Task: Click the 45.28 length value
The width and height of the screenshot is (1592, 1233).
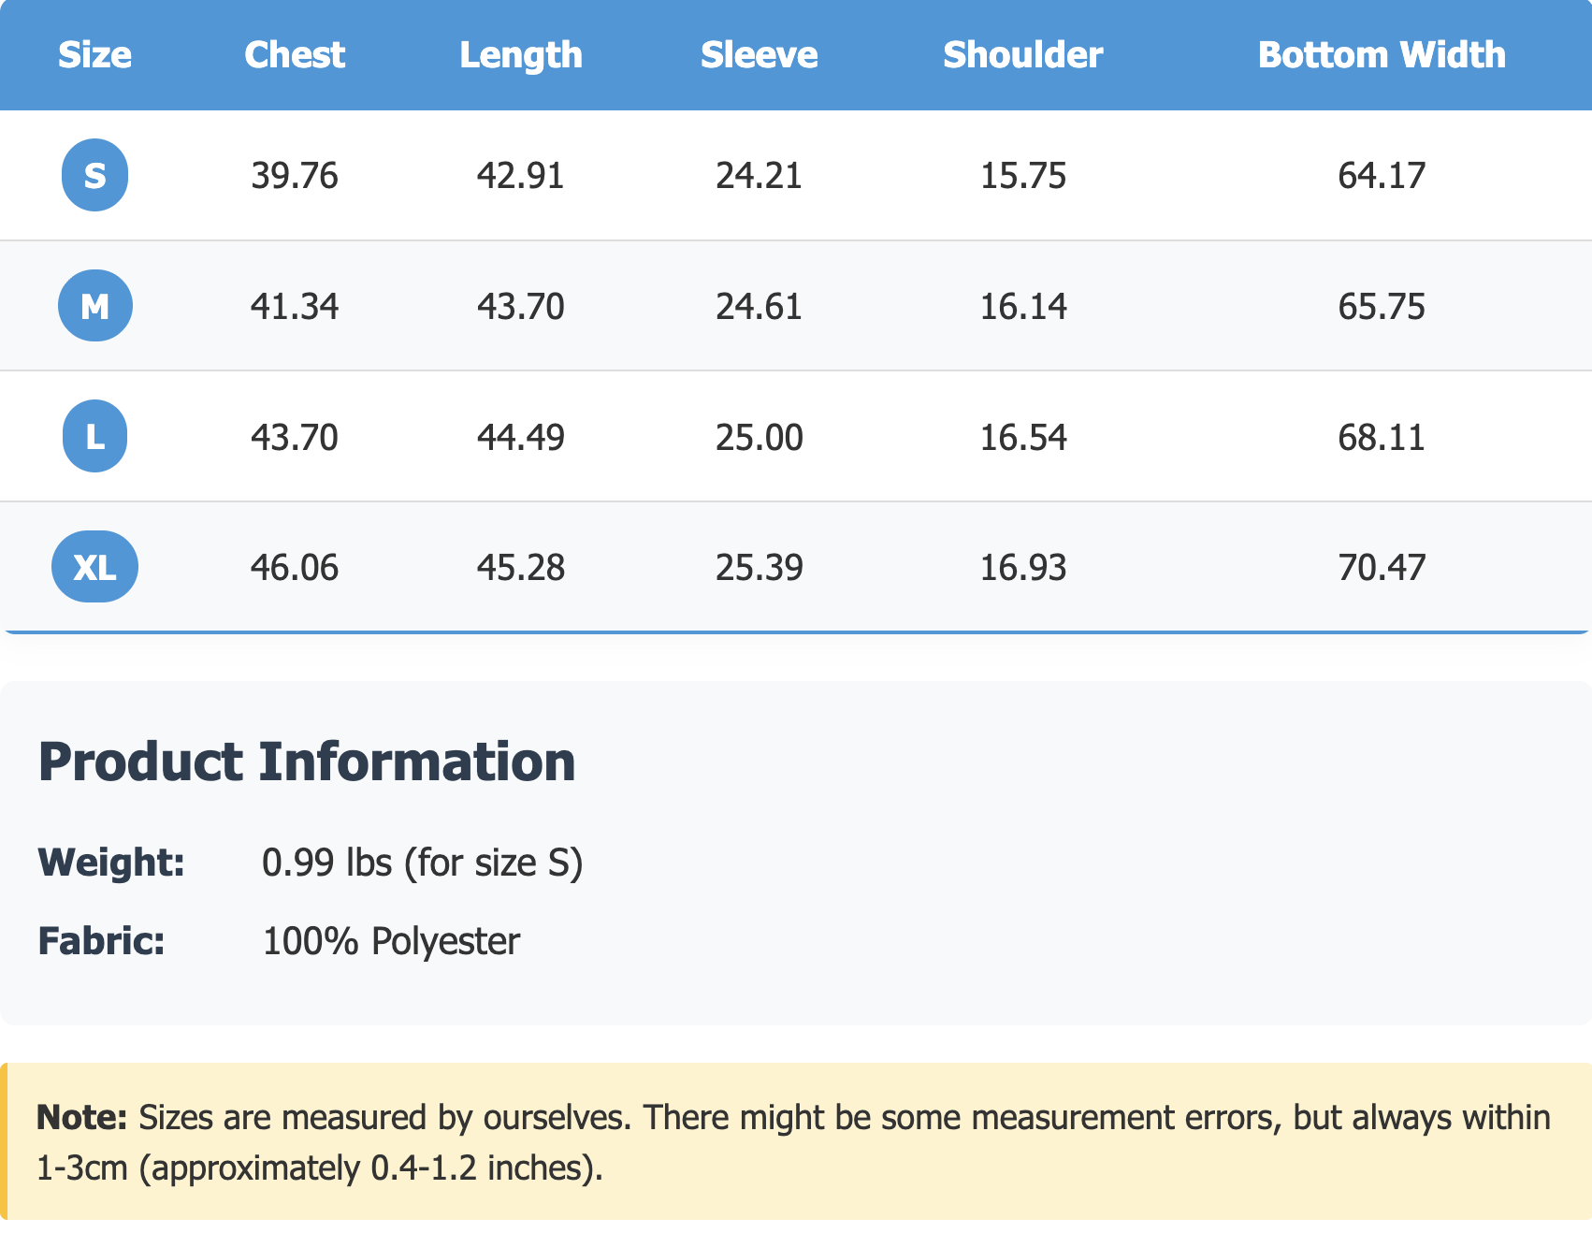Action: tap(521, 568)
